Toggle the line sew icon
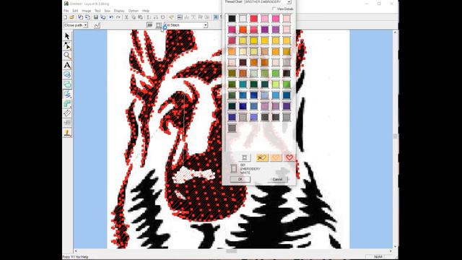This screenshot has height=260, width=462. coord(149,25)
